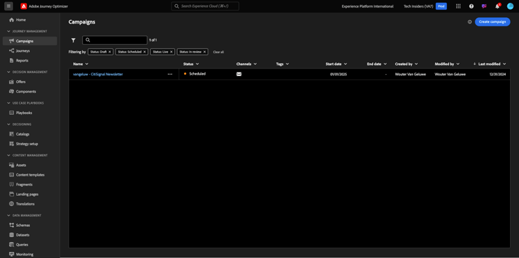Collapse the Content Management section

(x=8, y=155)
